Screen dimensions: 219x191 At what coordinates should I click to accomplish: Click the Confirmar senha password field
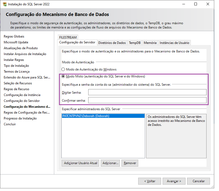click(x=147, y=100)
